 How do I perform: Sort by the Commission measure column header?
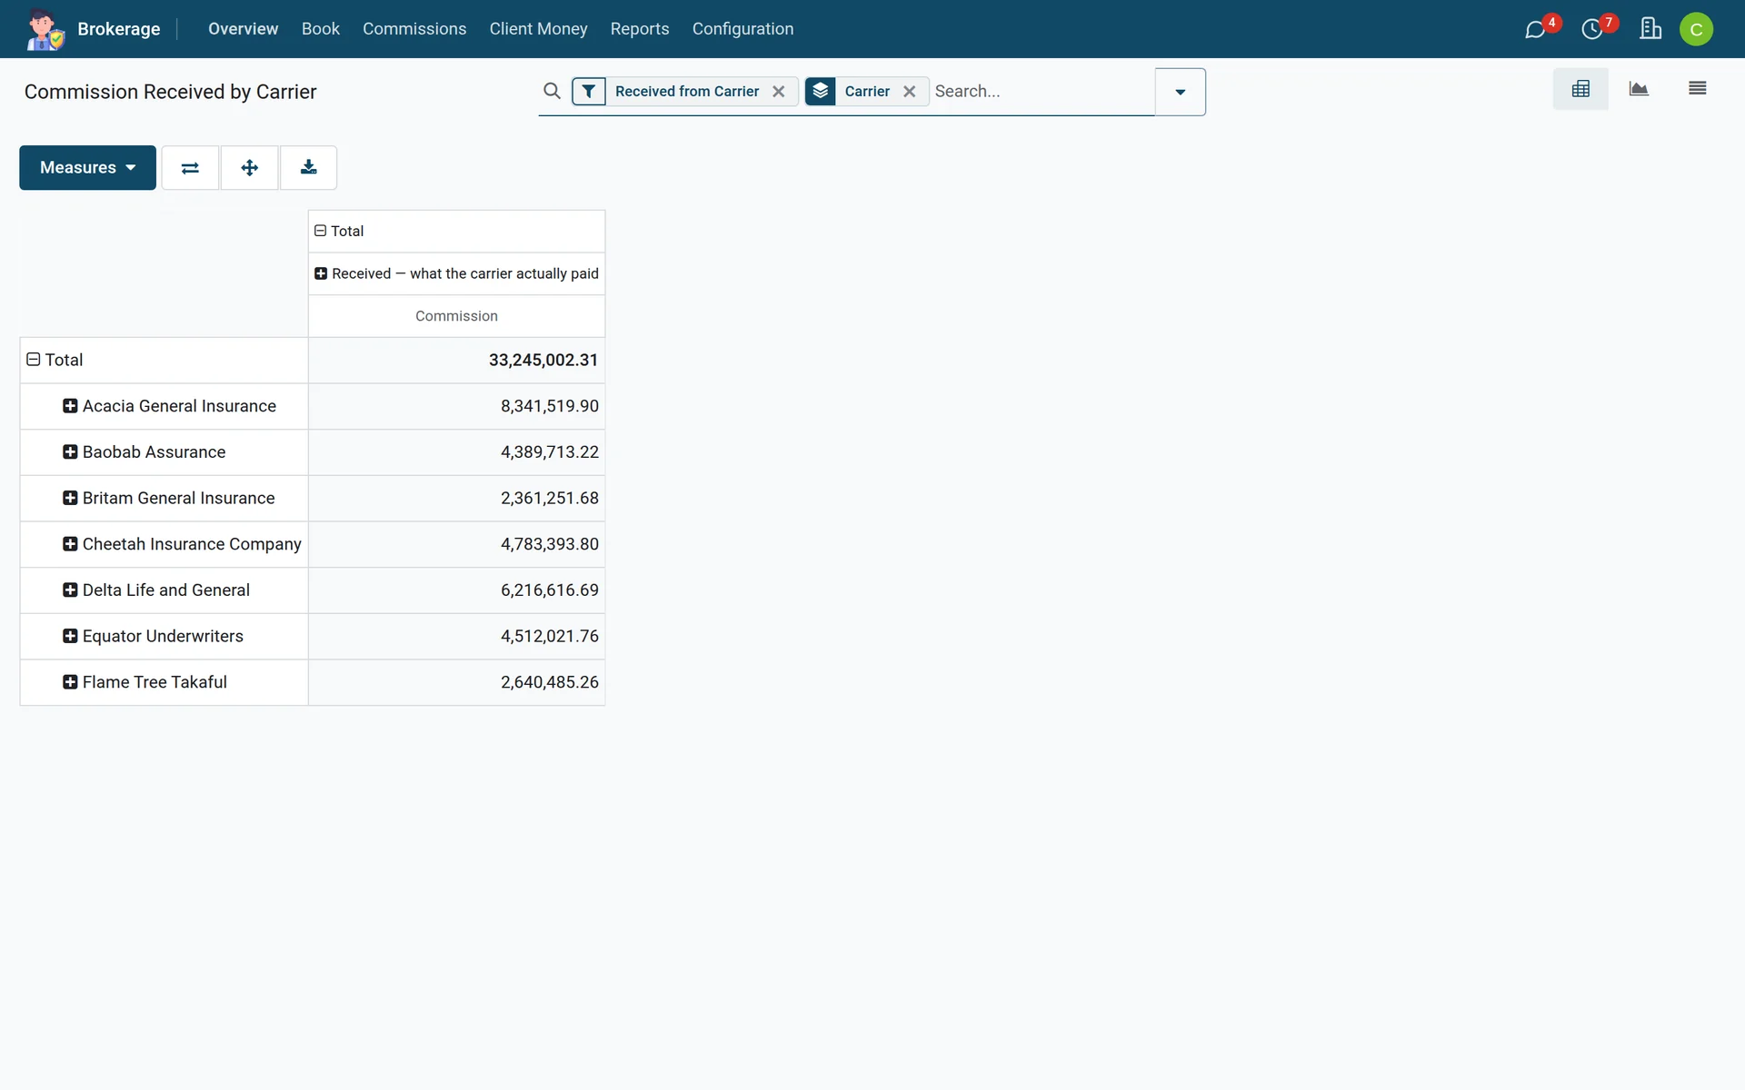click(x=456, y=316)
